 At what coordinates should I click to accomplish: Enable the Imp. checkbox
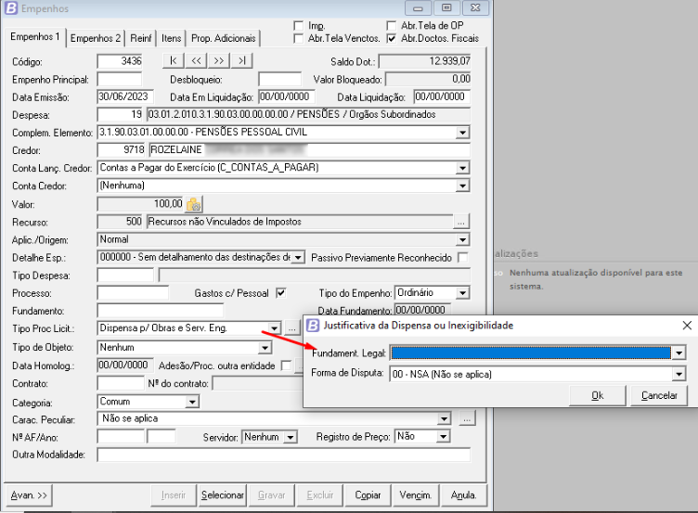(299, 26)
